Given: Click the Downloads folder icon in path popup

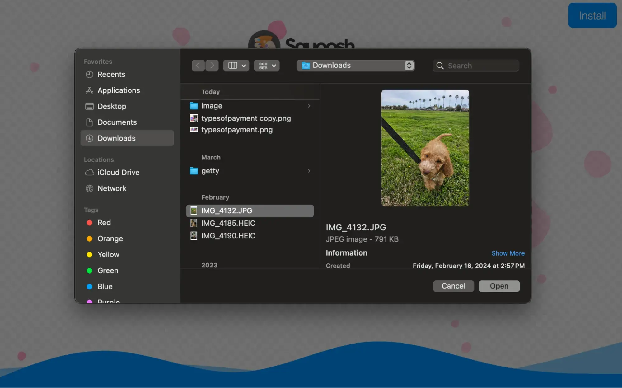Looking at the screenshot, I should [306, 66].
